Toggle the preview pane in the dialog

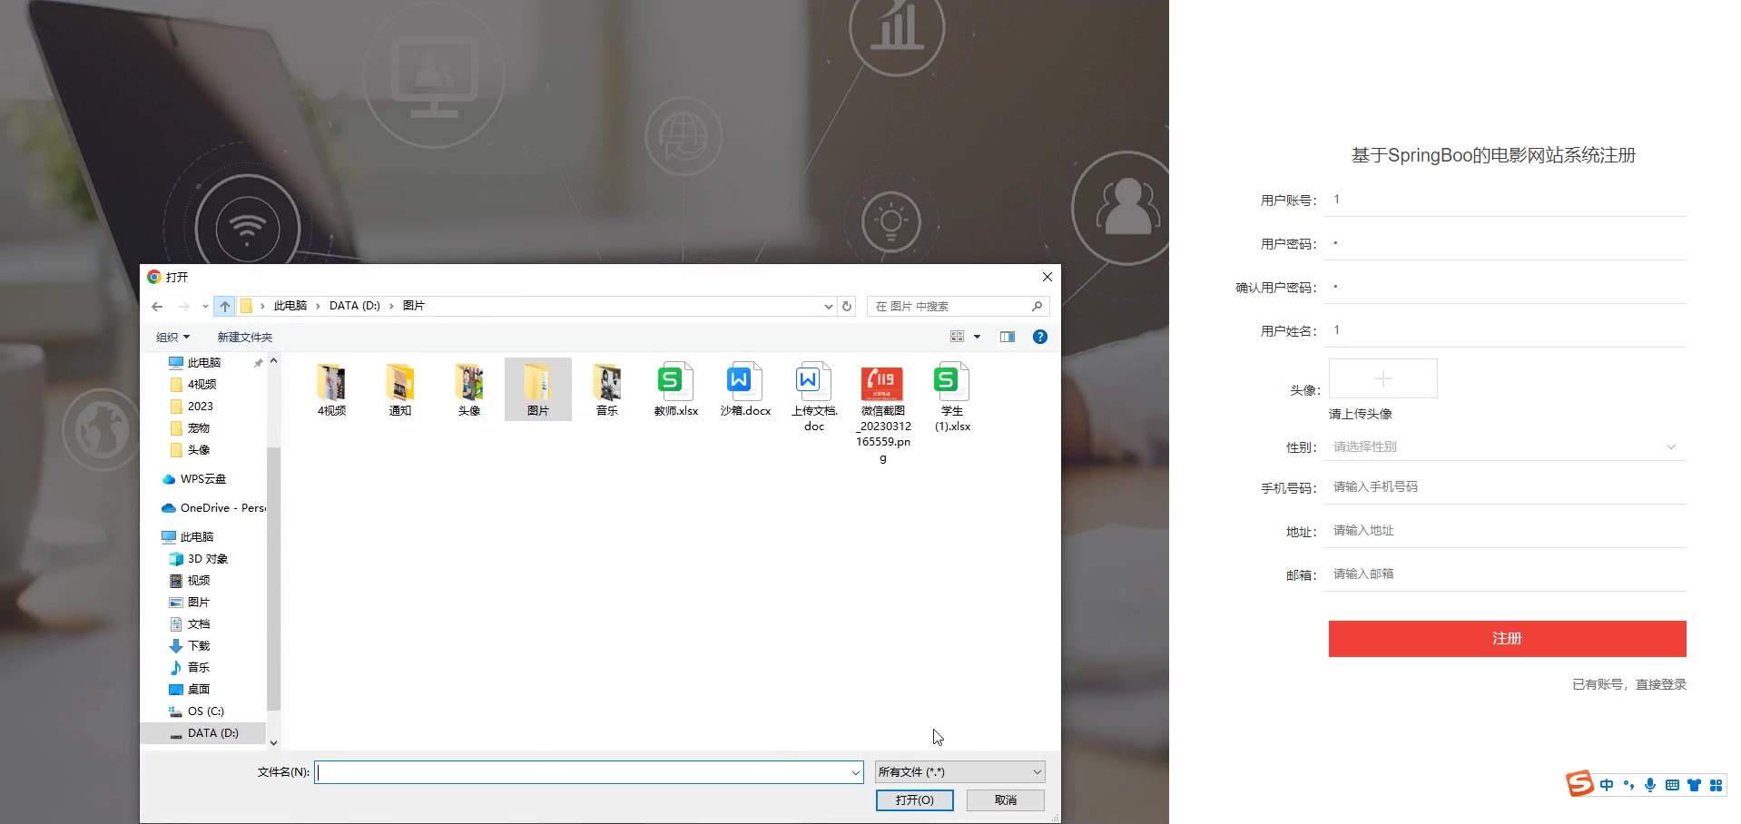(x=1008, y=337)
